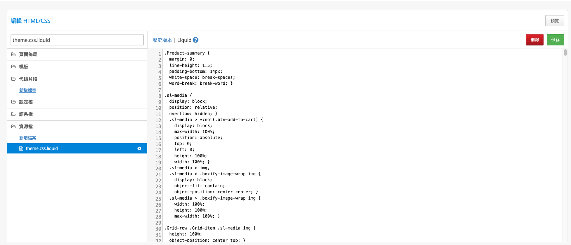Click the Liquid help question mark icon

[x=196, y=40]
